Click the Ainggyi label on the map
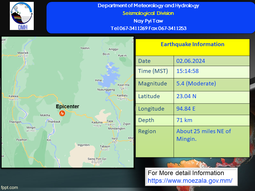The width and height of the screenshot is (255, 191). tap(113, 49)
